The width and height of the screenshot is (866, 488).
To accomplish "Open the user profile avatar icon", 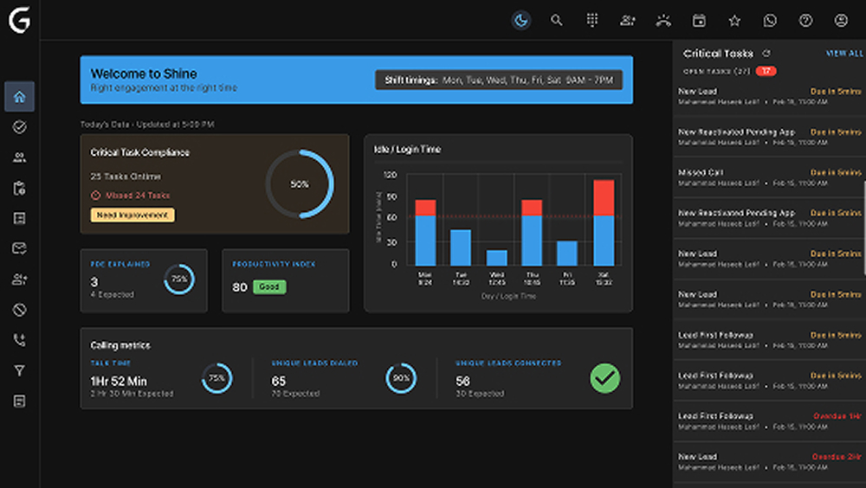I will (x=841, y=21).
